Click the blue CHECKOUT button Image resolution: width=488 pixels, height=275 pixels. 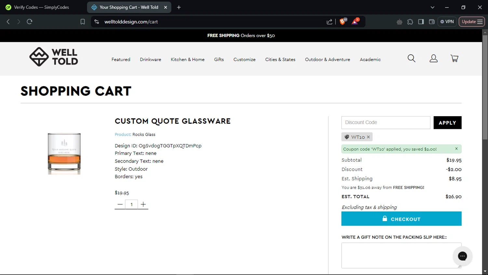coord(401,219)
